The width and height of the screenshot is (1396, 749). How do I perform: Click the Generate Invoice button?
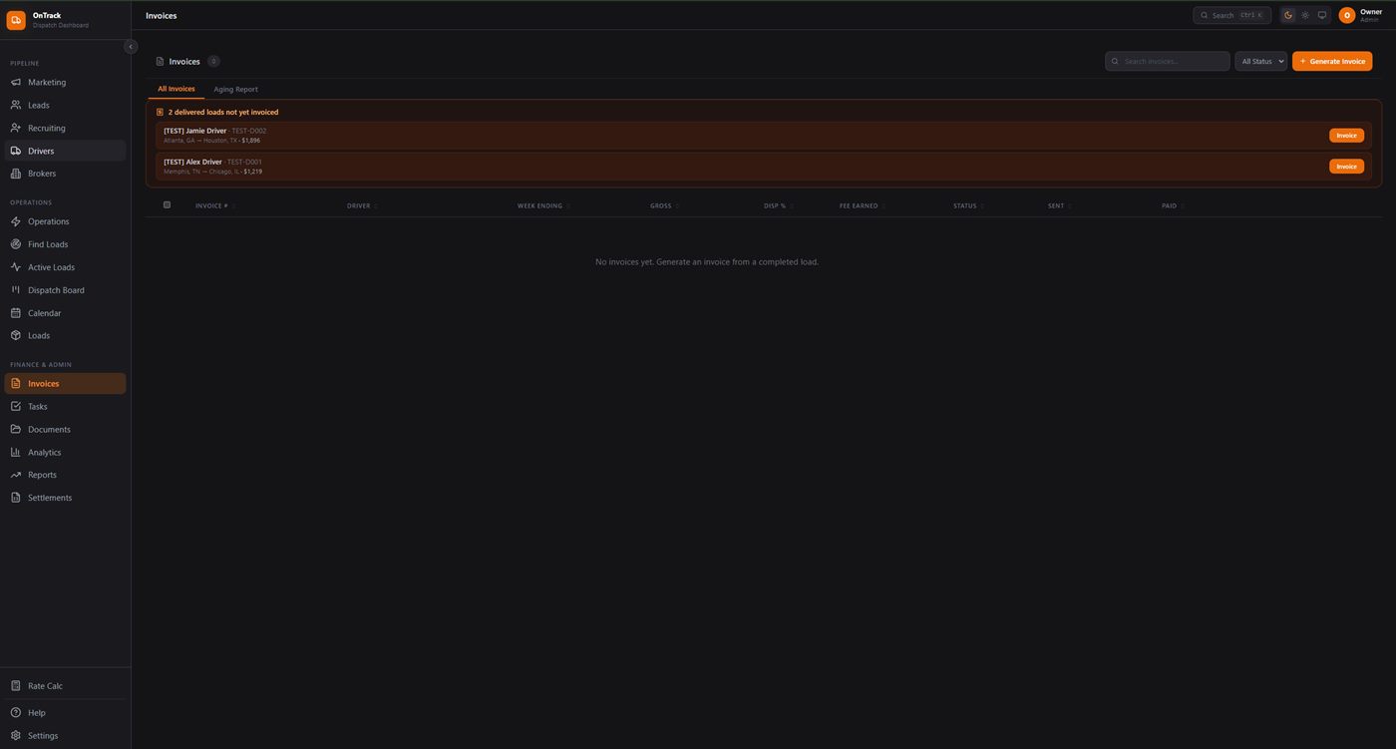(x=1332, y=61)
